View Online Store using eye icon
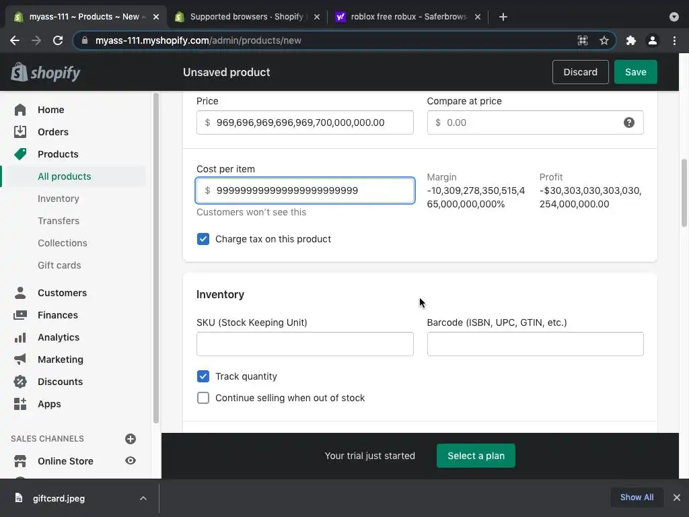Viewport: 689px width, 517px height. click(131, 461)
